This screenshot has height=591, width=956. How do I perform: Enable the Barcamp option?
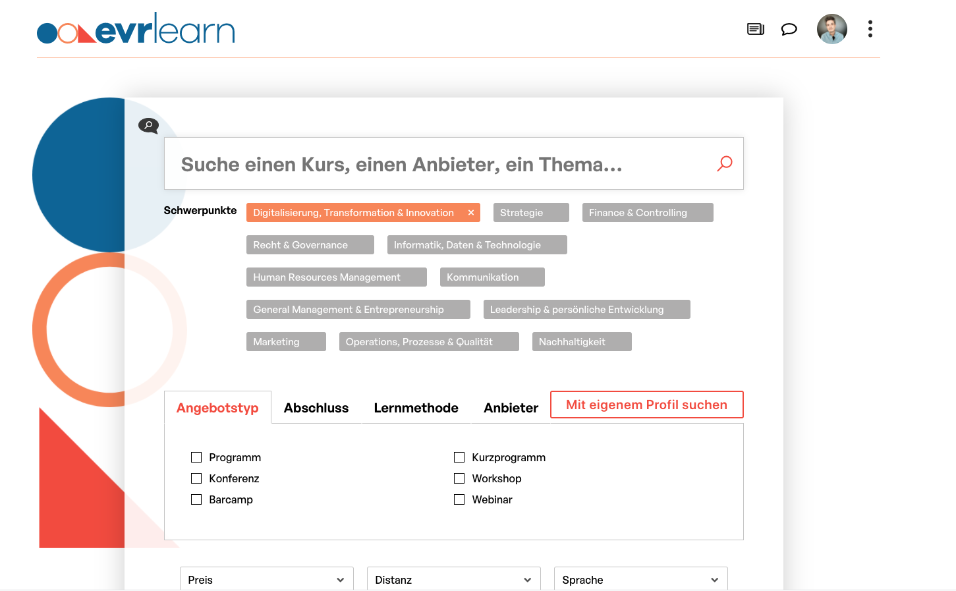[196, 499]
